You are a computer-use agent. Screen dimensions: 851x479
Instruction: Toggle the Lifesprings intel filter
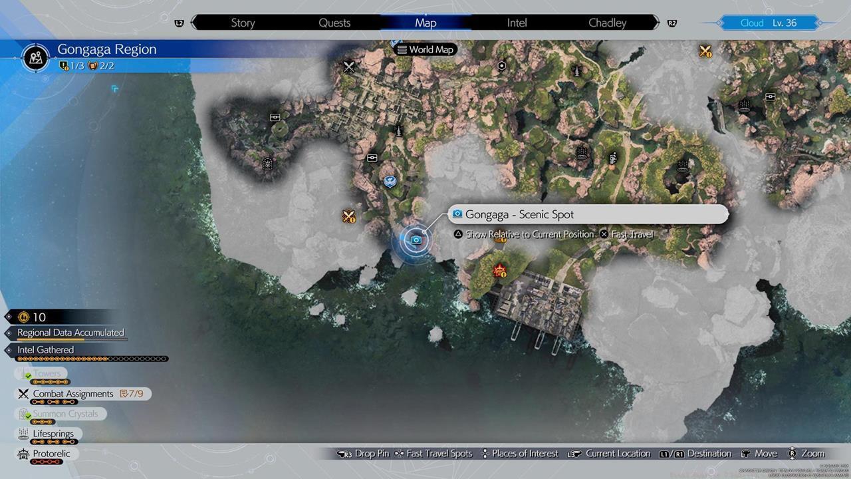(x=53, y=434)
